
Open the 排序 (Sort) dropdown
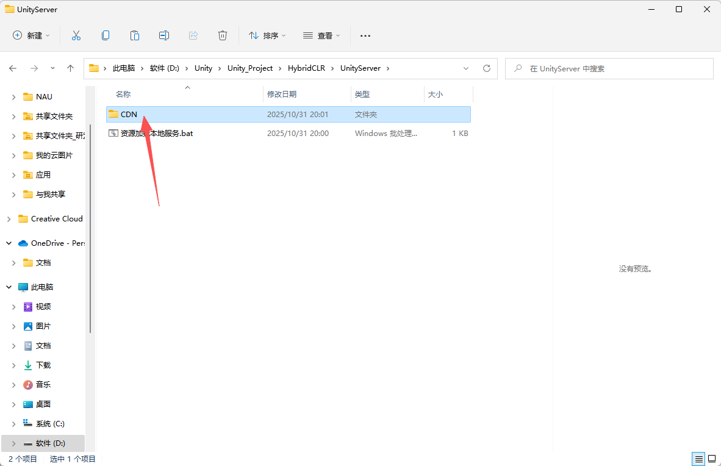tap(267, 35)
